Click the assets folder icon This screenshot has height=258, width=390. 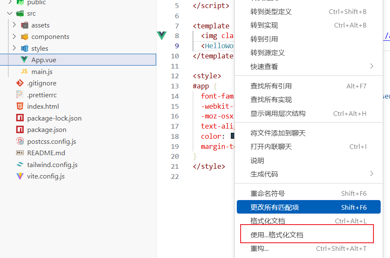[25, 25]
